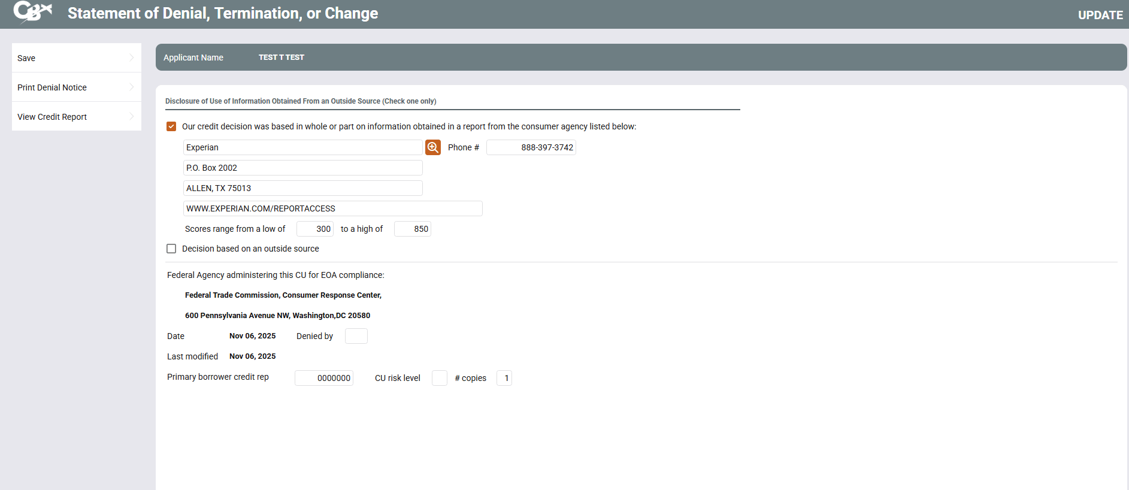Click the WWW.EXPERIAN.COM/REPORTACCESS website field
The height and width of the screenshot is (490, 1129).
coord(332,208)
